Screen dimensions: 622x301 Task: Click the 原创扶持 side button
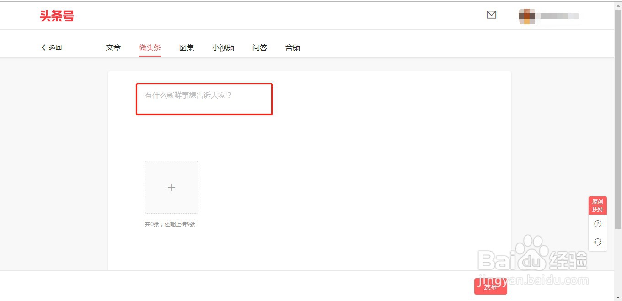(x=597, y=206)
